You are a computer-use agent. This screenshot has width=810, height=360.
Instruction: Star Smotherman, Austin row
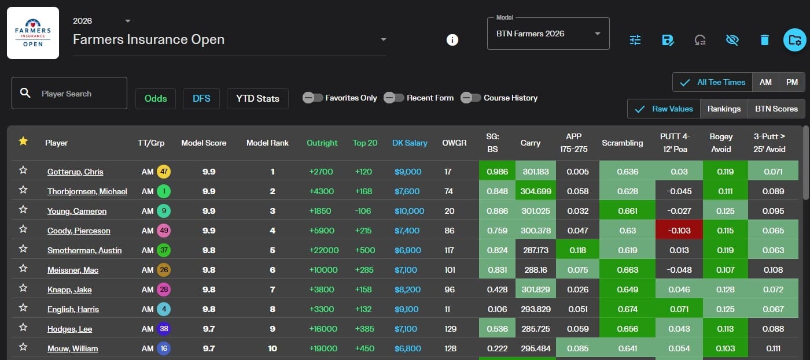point(23,249)
